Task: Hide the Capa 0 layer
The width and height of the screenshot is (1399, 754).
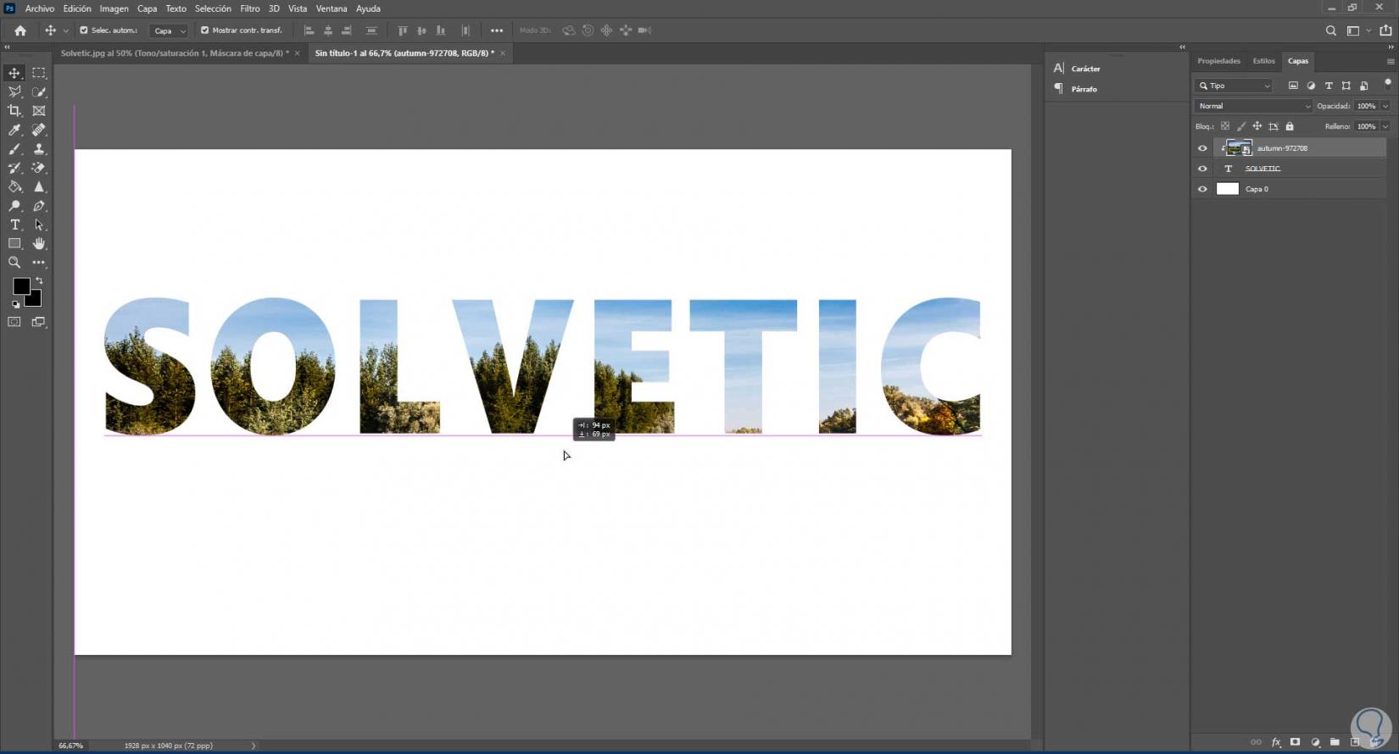Action: pos(1202,189)
